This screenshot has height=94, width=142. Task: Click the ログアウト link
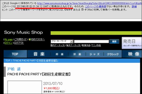(19, 43)
